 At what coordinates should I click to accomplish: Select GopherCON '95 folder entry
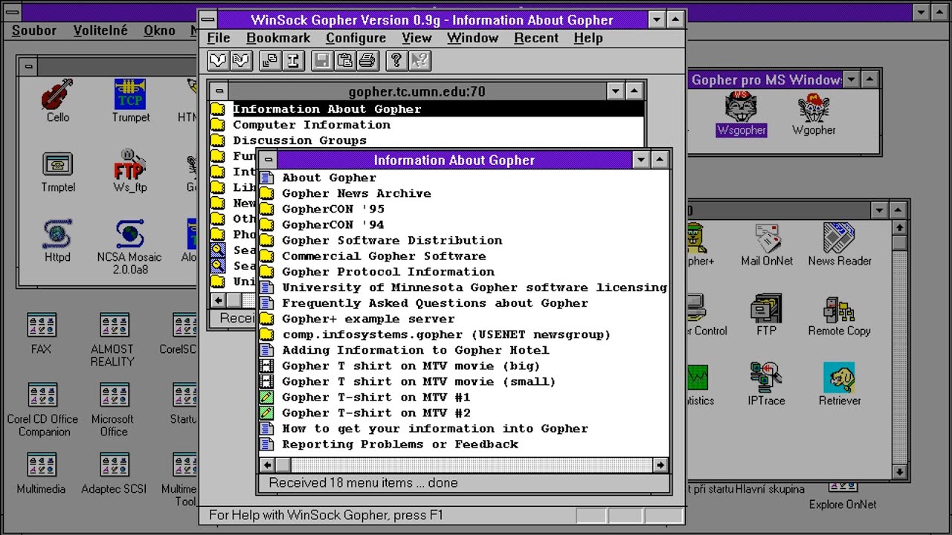(332, 209)
